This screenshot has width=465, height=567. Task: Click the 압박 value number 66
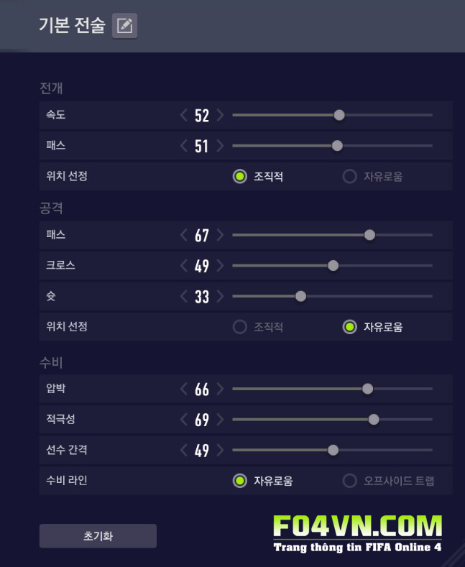point(202,389)
